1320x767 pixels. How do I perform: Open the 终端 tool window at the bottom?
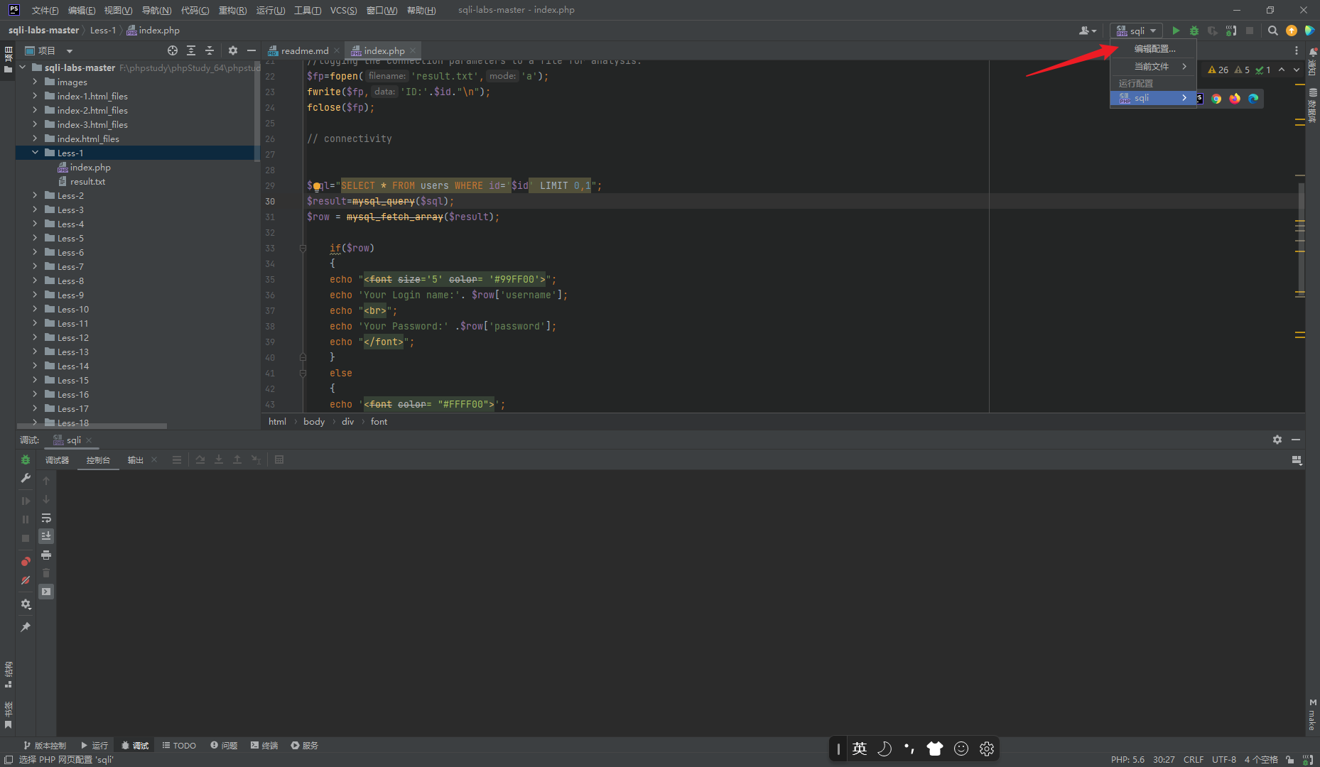[x=264, y=745]
